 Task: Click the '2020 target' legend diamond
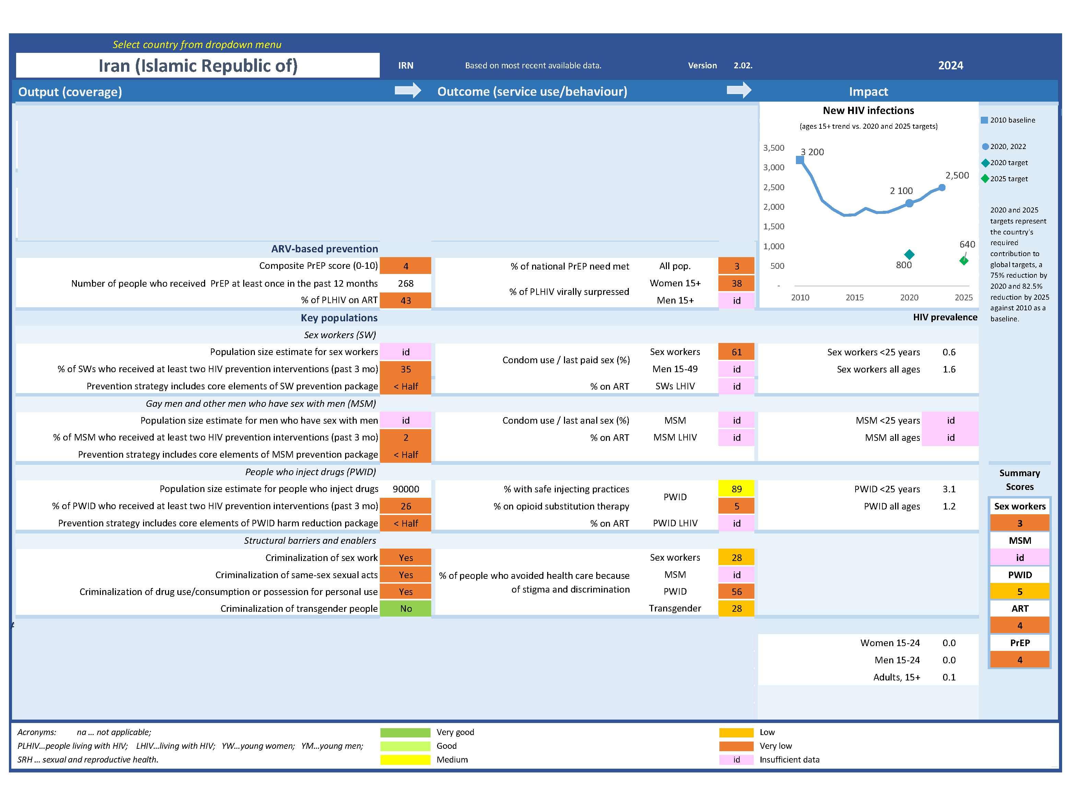pos(985,163)
